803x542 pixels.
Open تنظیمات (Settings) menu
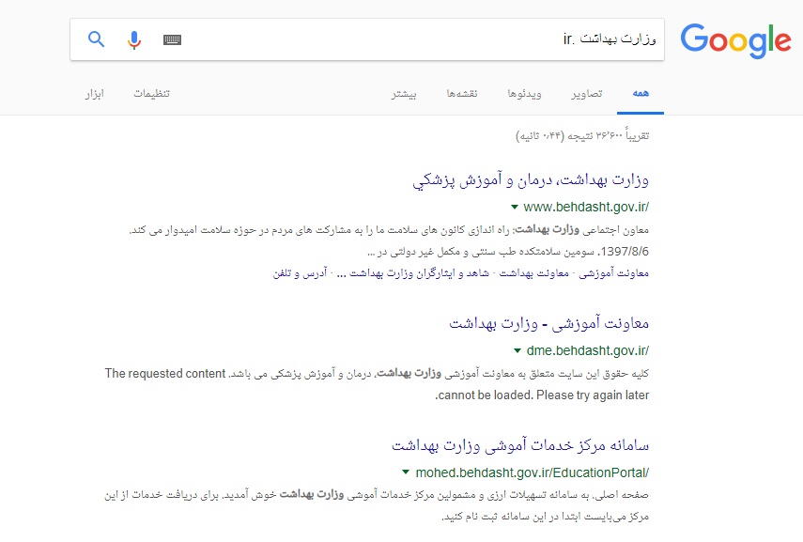[x=151, y=93]
